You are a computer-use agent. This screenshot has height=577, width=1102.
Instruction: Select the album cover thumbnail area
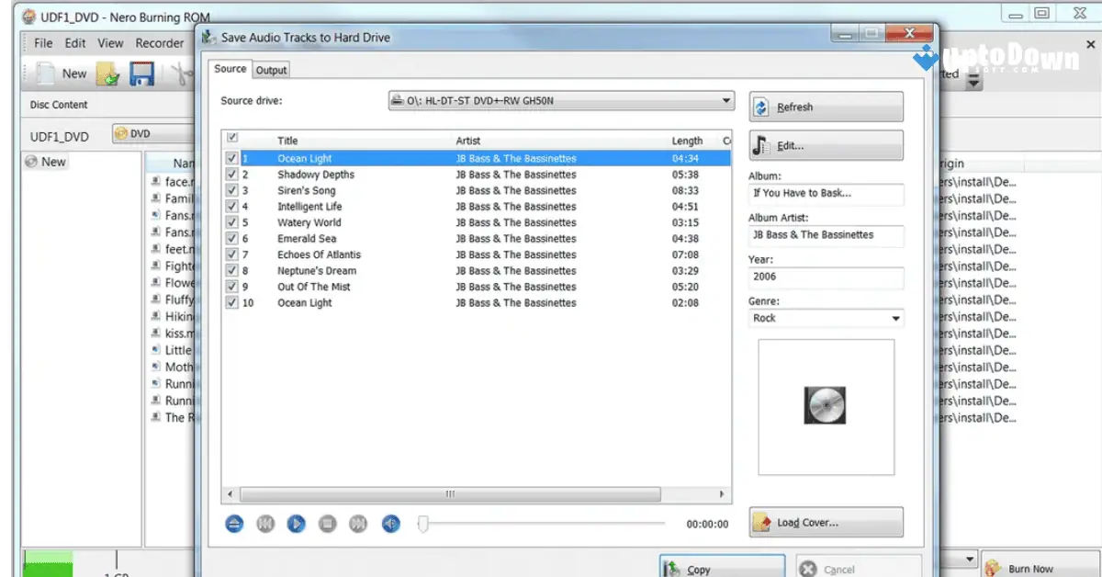tap(825, 406)
